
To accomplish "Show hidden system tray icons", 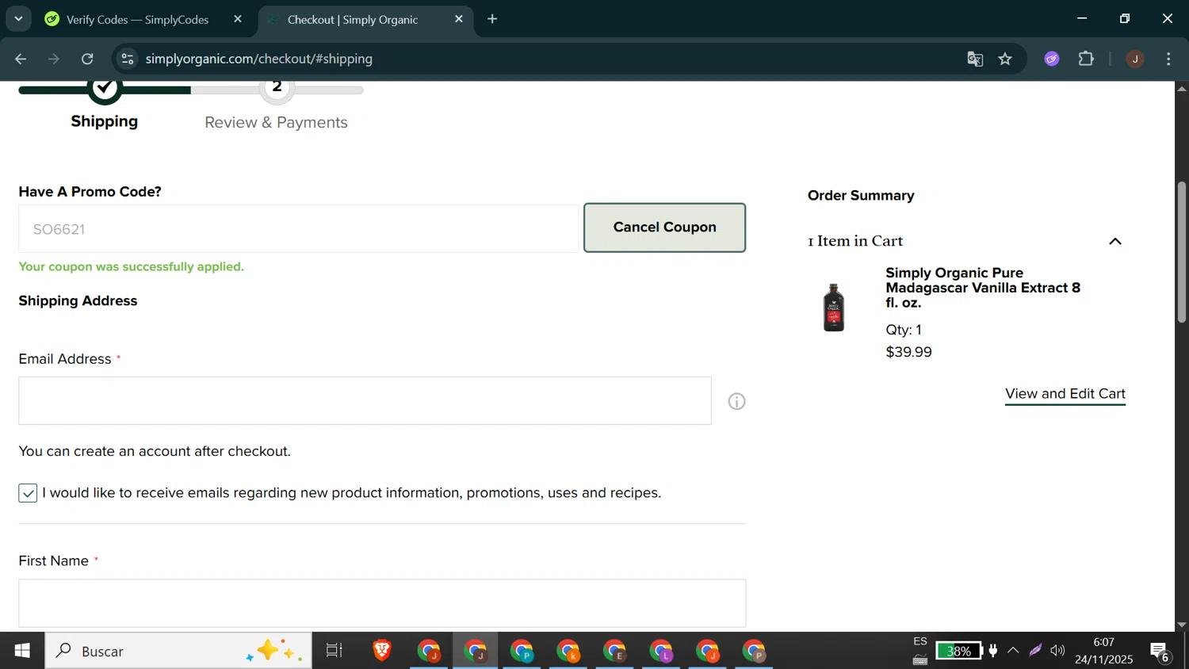I will coord(1013,651).
